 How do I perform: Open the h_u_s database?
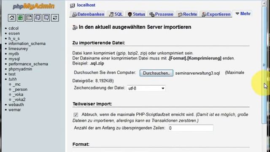(14, 38)
